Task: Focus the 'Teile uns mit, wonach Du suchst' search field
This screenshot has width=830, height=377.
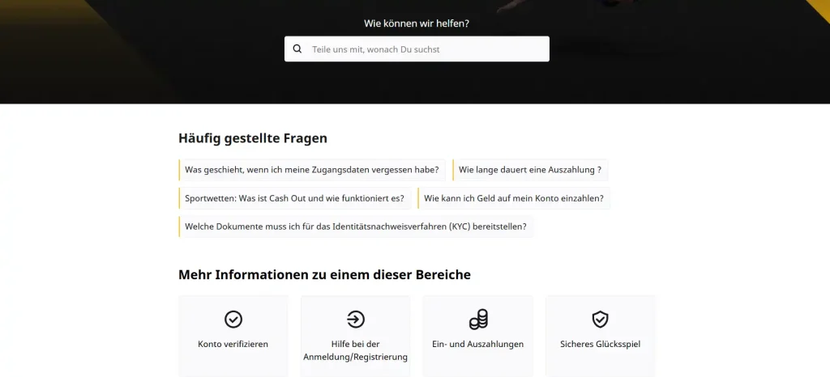Action: (x=417, y=49)
